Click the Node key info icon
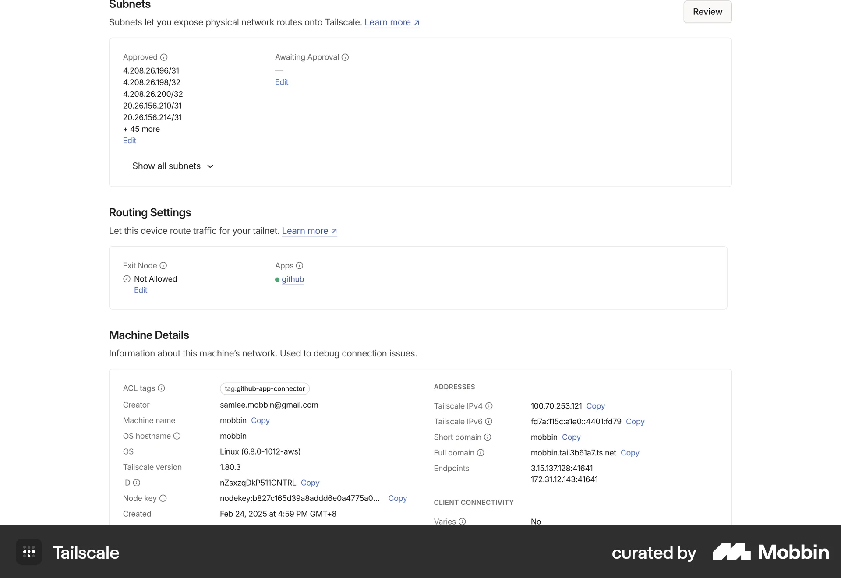 point(163,498)
